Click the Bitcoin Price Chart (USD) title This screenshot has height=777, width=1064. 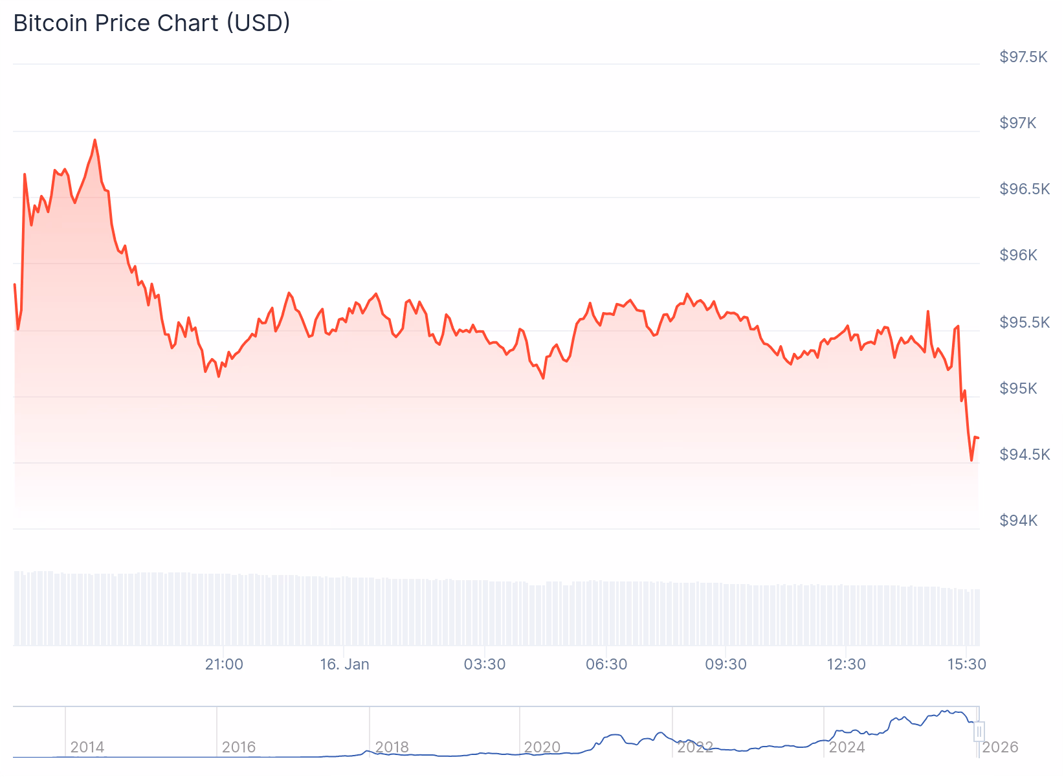tap(151, 23)
